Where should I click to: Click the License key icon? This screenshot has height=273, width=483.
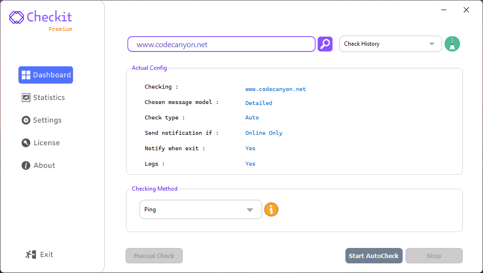point(26,143)
